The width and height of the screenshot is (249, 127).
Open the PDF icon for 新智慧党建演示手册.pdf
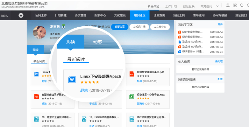point(132,74)
